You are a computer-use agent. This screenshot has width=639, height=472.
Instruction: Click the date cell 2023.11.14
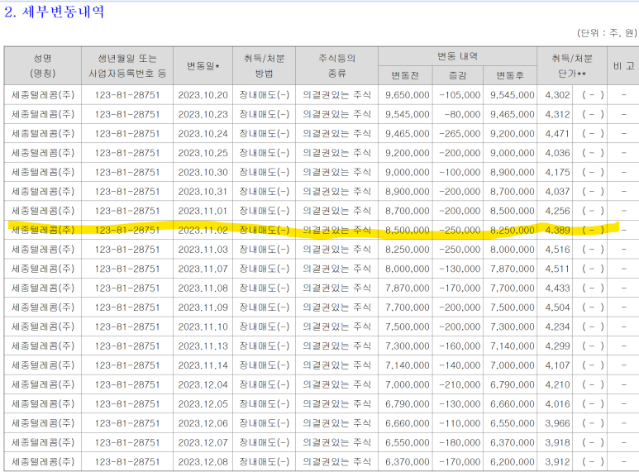click(203, 365)
